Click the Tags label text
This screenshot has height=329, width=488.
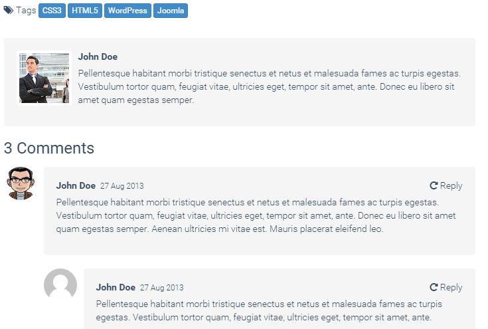[x=27, y=11]
